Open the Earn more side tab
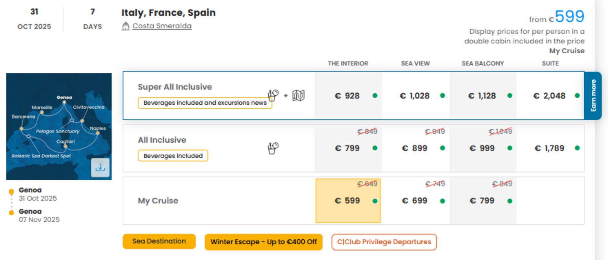Screen dimensions: 608x260 pyautogui.click(x=593, y=96)
